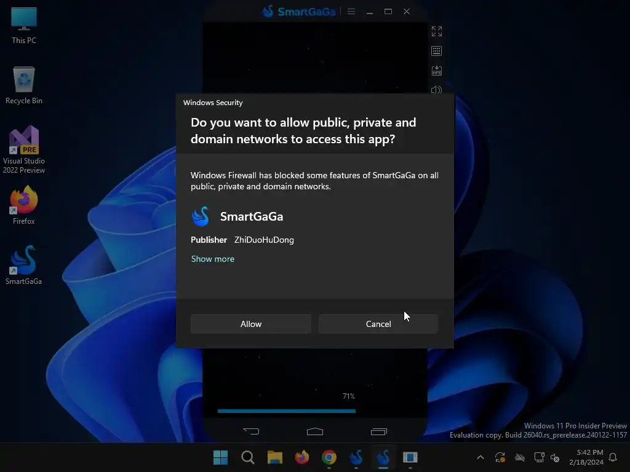This screenshot has width=630, height=472.
Task: Cancel the Windows Security firewall prompt
Action: [x=378, y=324]
